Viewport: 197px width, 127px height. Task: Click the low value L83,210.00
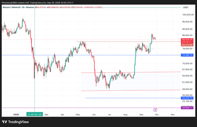65,7
